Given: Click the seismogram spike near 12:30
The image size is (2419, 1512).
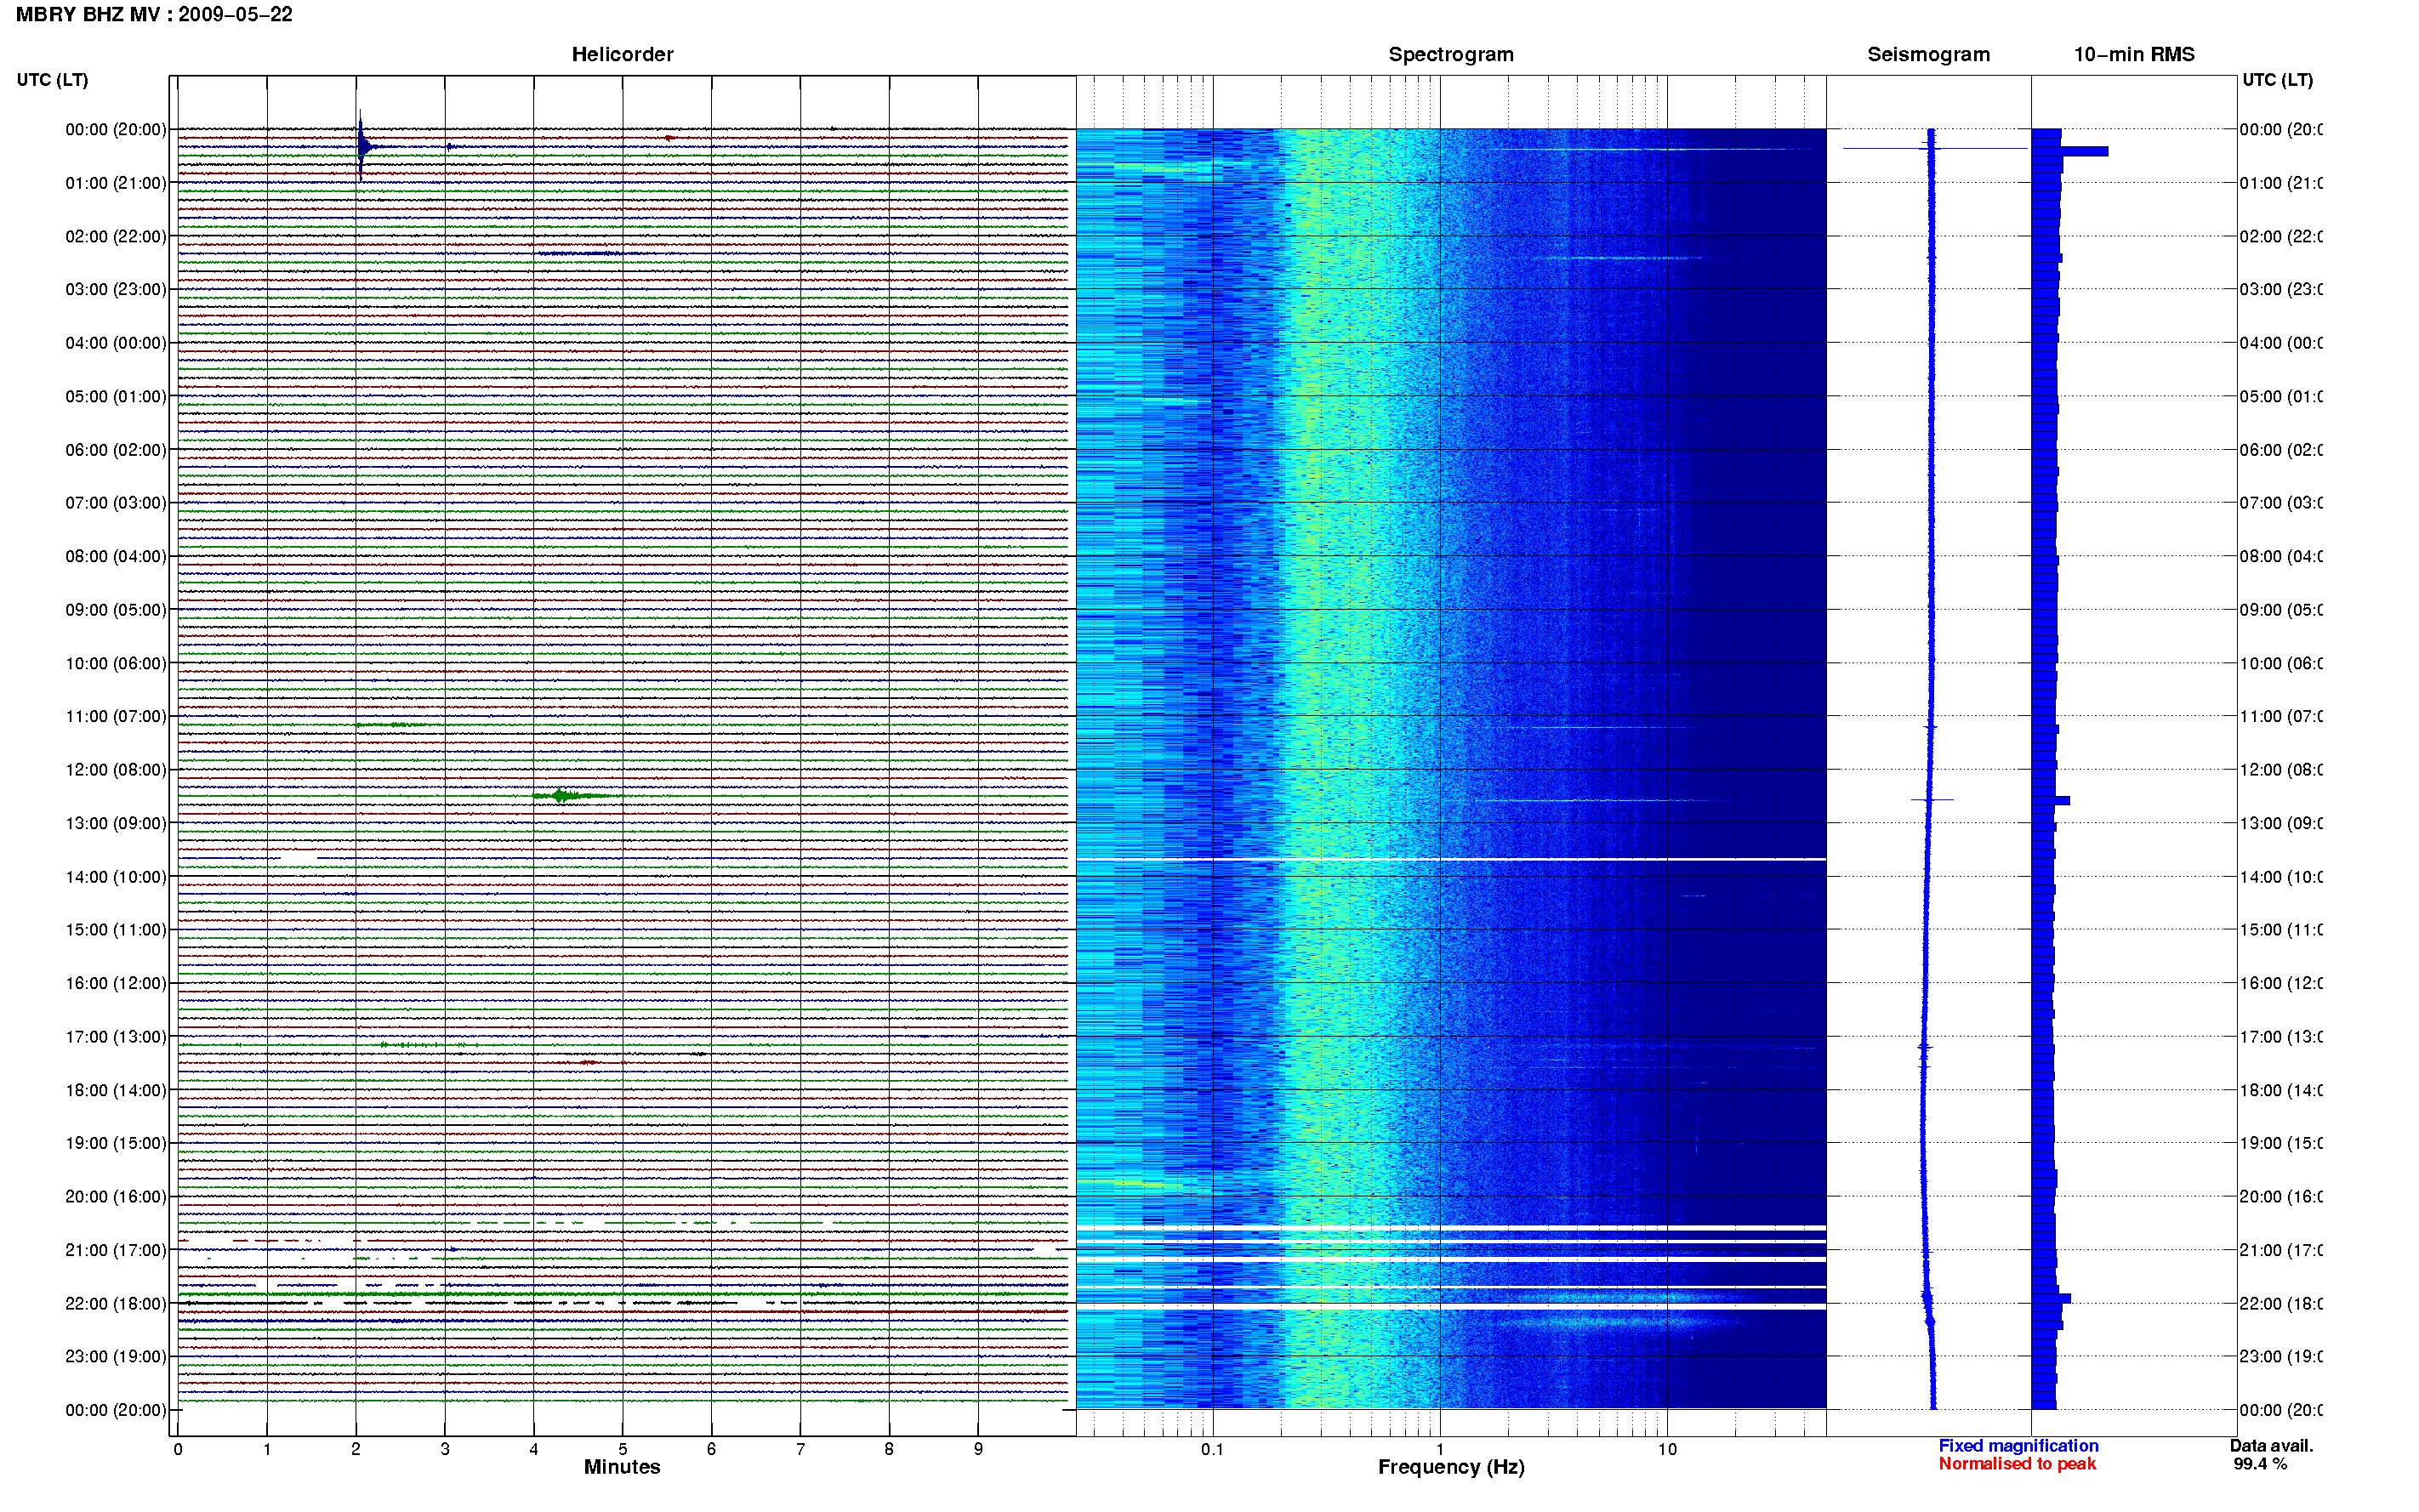Looking at the screenshot, I should [x=1931, y=799].
